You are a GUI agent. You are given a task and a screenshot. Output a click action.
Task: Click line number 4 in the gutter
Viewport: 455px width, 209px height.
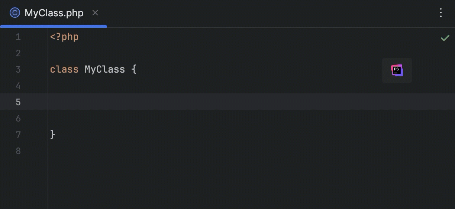coord(18,86)
